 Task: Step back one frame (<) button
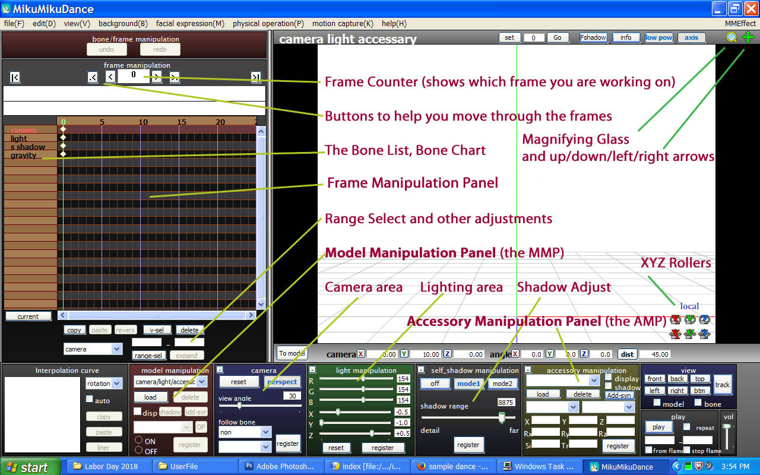110,77
